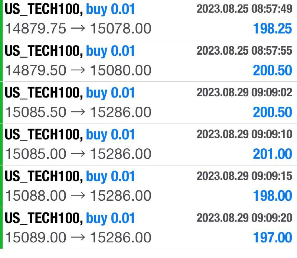
Task: Click the profit value 198.00
Action: pyautogui.click(x=272, y=195)
